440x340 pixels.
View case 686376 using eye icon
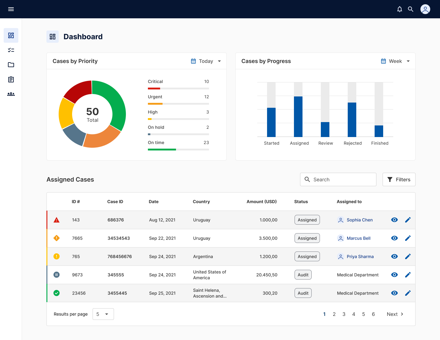point(394,220)
